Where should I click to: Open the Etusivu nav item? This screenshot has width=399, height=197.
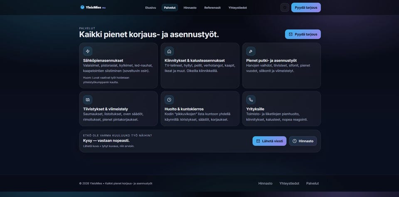pyautogui.click(x=150, y=7)
